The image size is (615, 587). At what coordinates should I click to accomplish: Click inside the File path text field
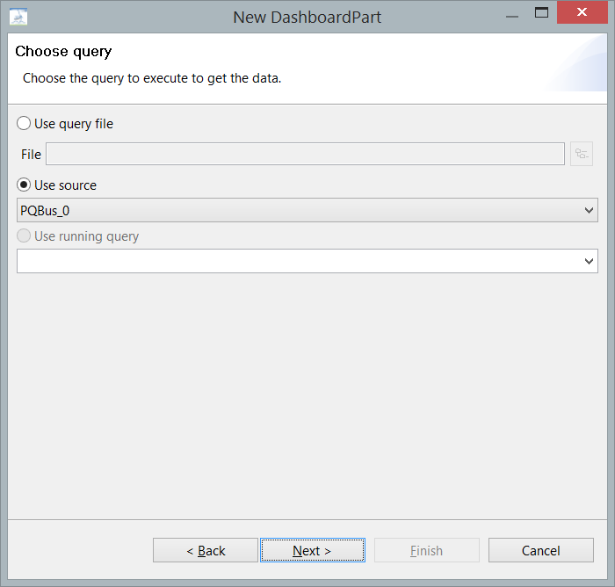(x=305, y=154)
